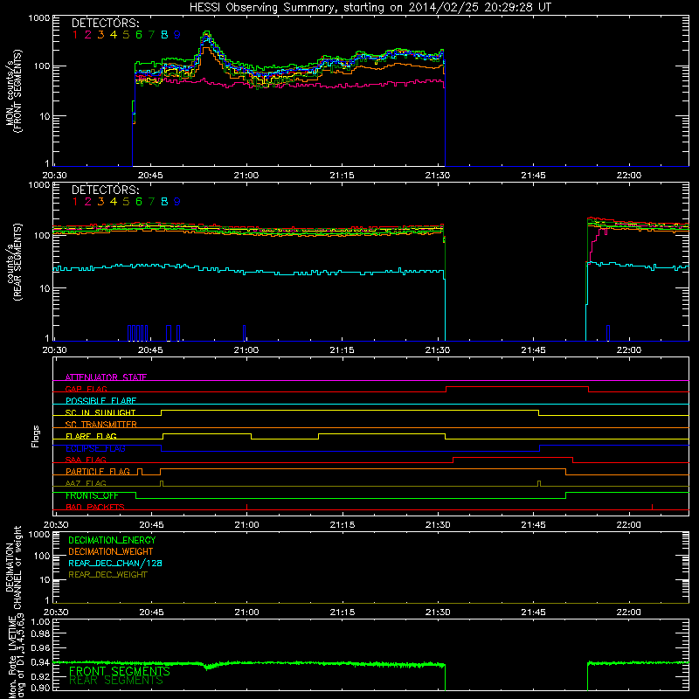Click the FRONT SEGMENTS livetime legend label
The image size is (699, 699).
tap(120, 671)
